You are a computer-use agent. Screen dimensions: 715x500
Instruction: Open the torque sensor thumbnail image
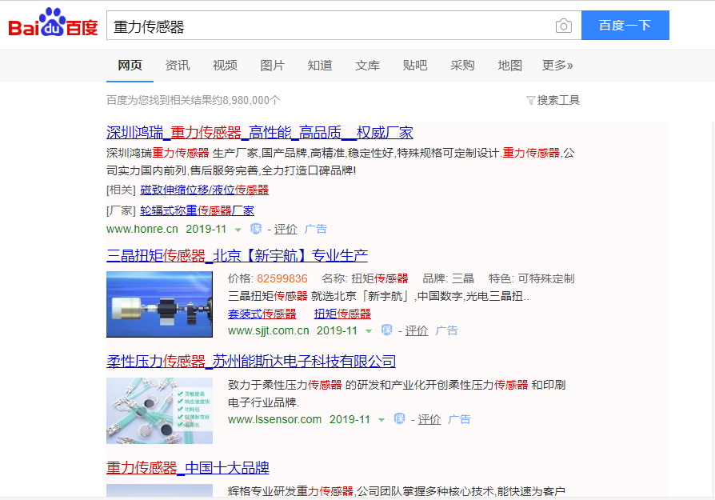[159, 304]
